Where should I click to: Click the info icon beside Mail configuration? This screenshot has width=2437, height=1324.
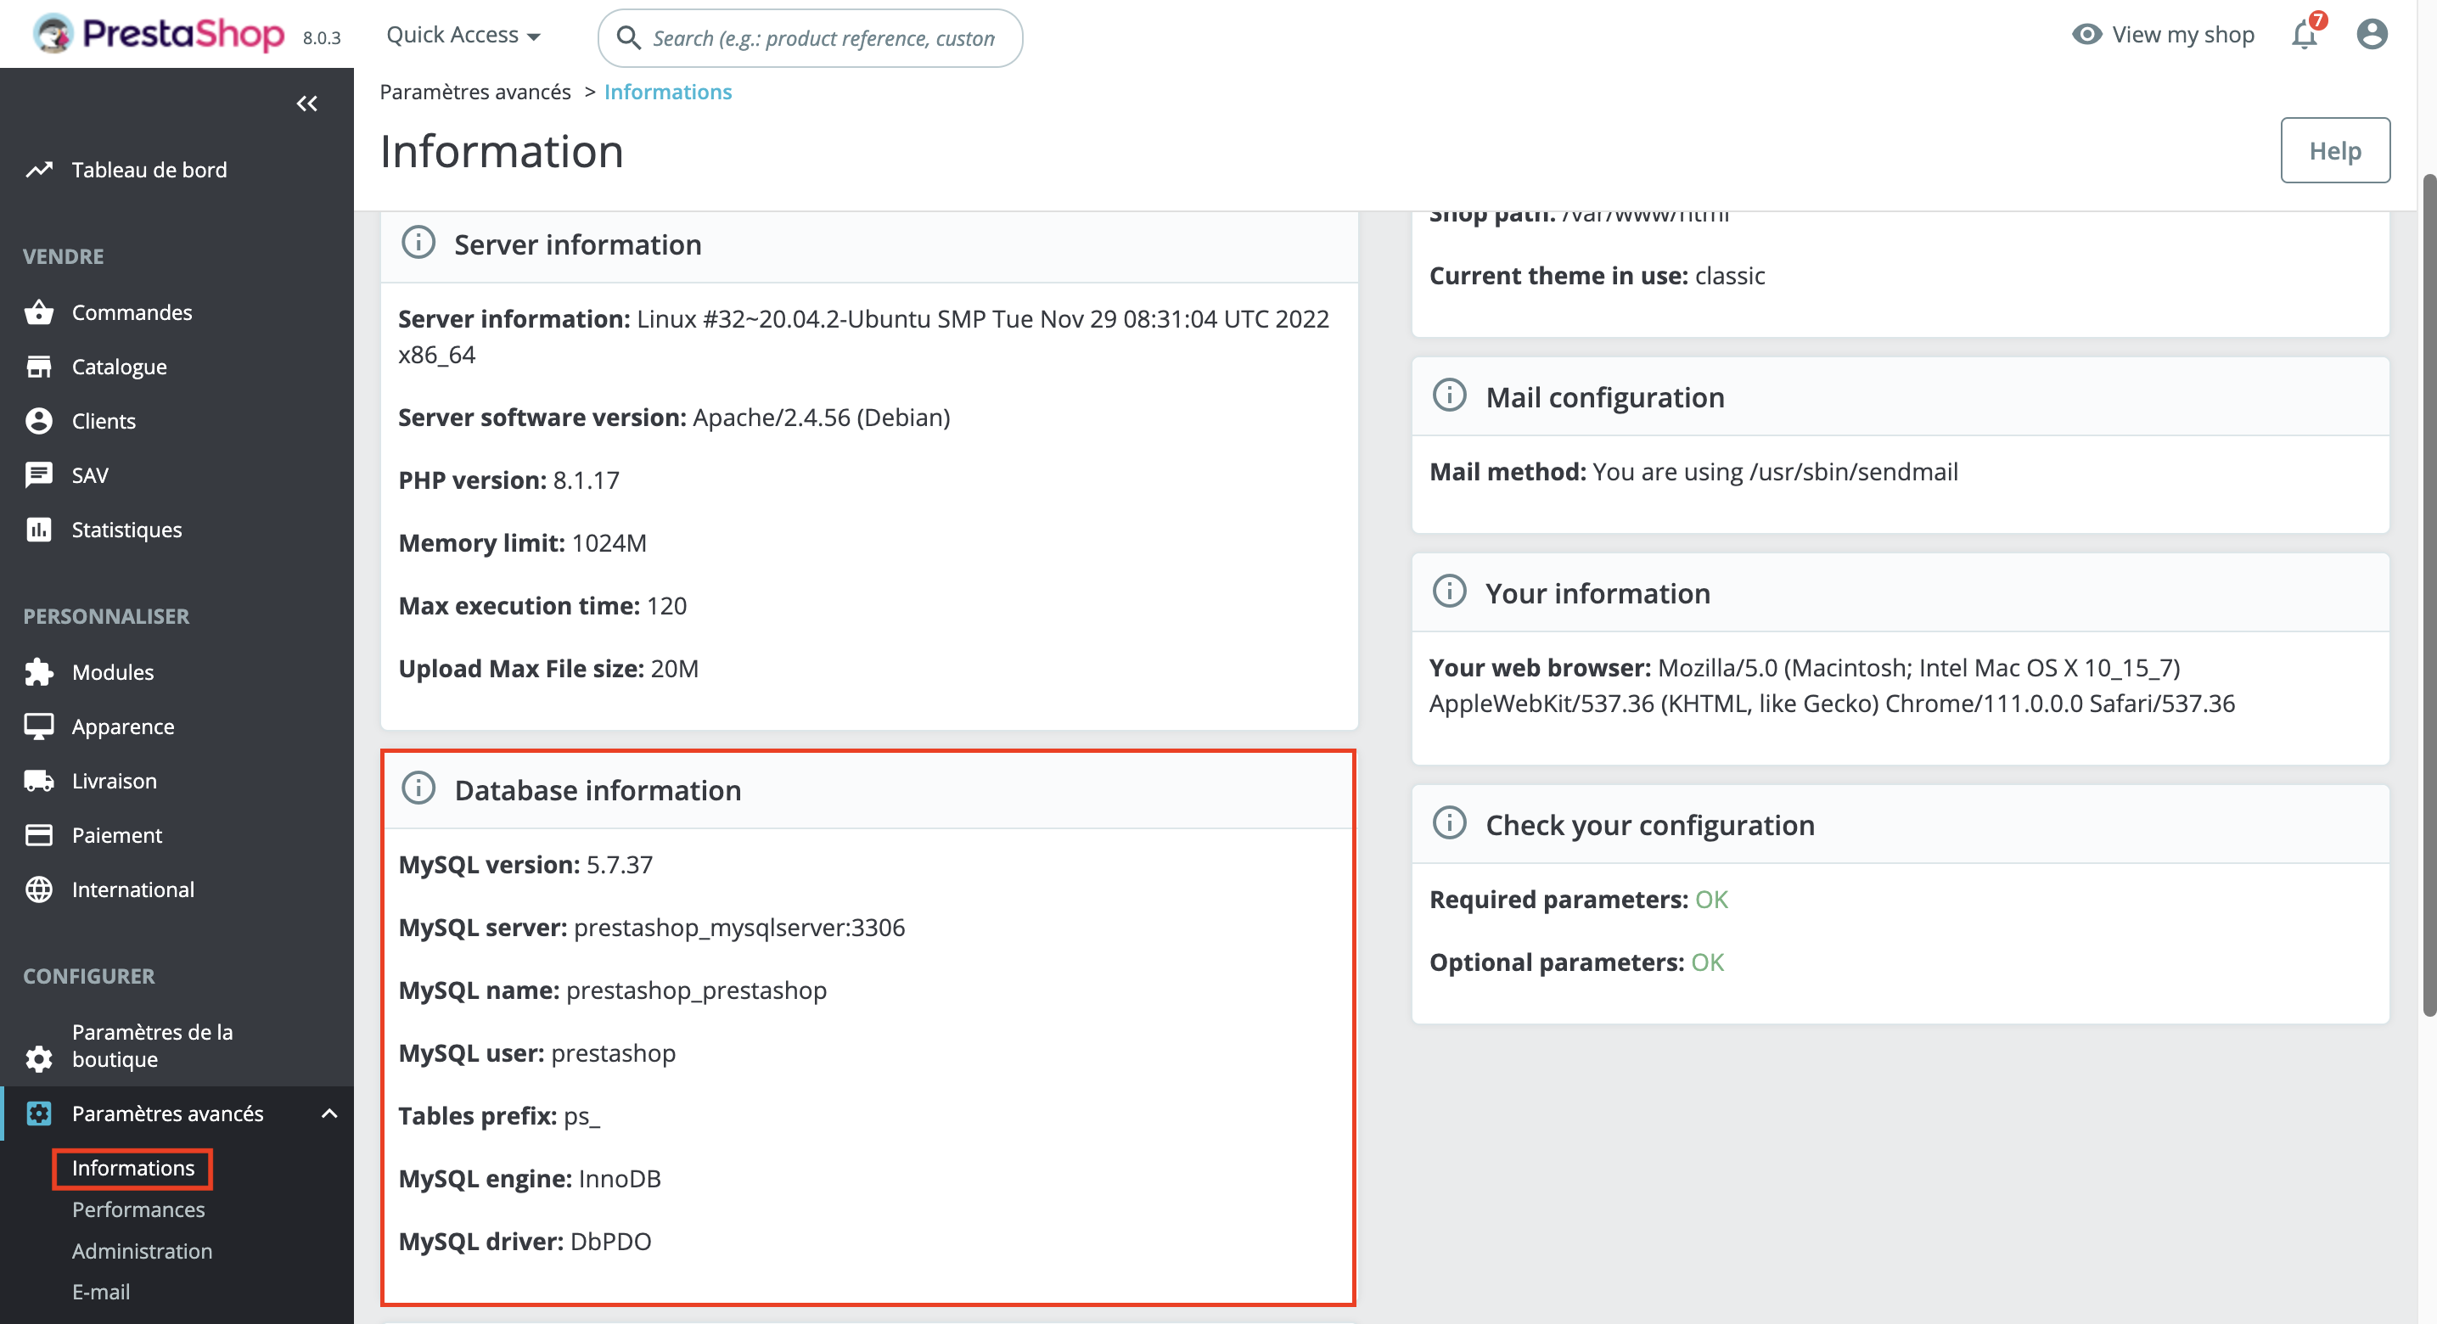tap(1449, 396)
